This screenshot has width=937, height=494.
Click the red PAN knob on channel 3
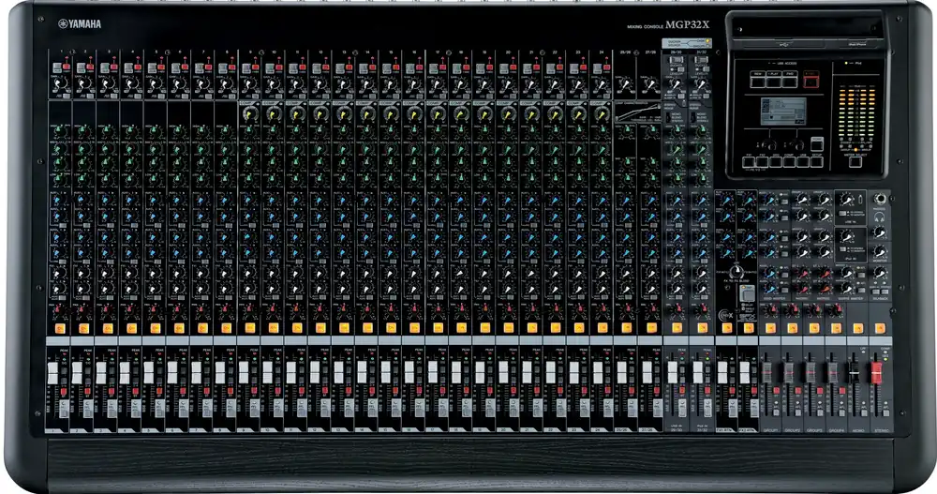(x=107, y=310)
